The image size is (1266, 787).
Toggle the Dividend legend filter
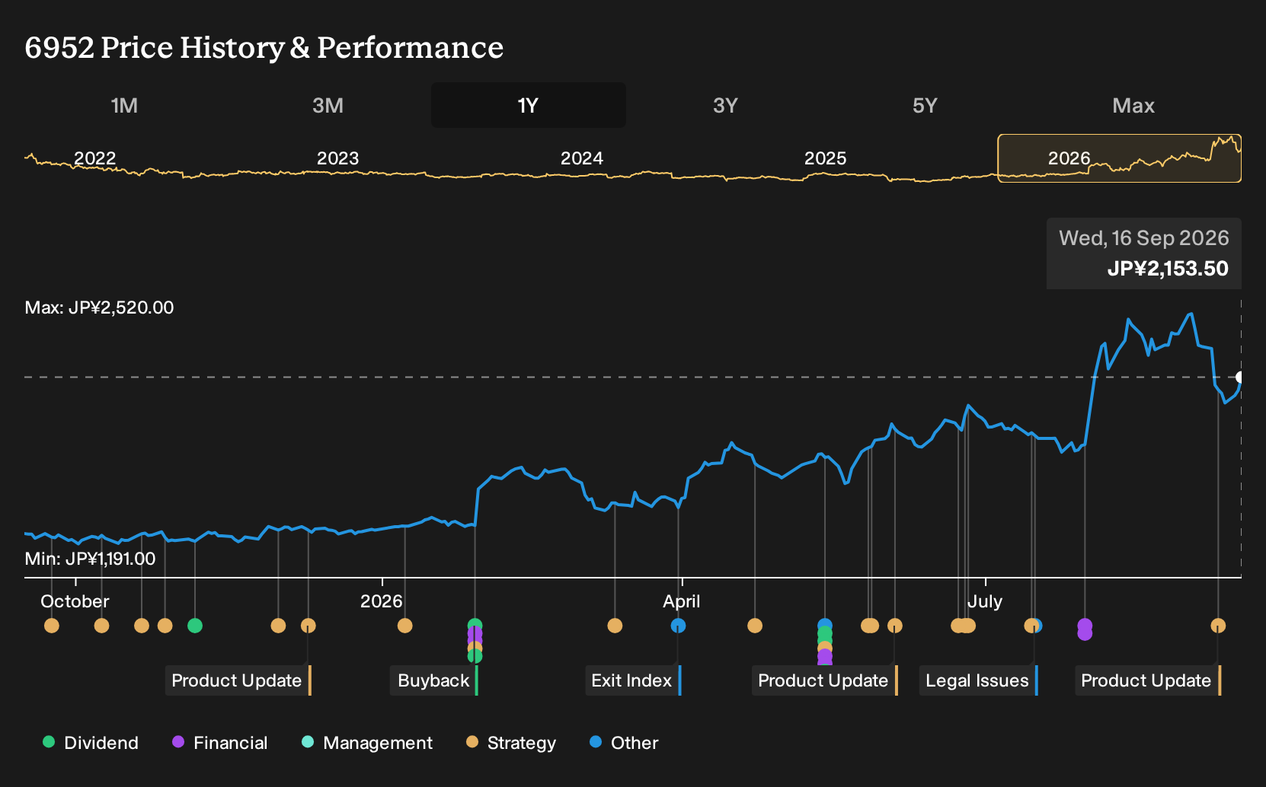[91, 743]
